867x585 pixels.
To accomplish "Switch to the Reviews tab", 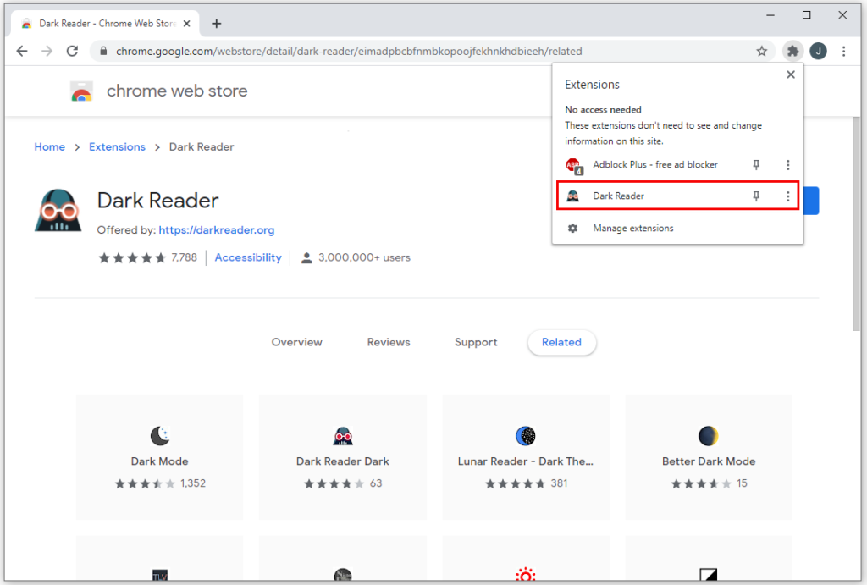I will coord(389,342).
